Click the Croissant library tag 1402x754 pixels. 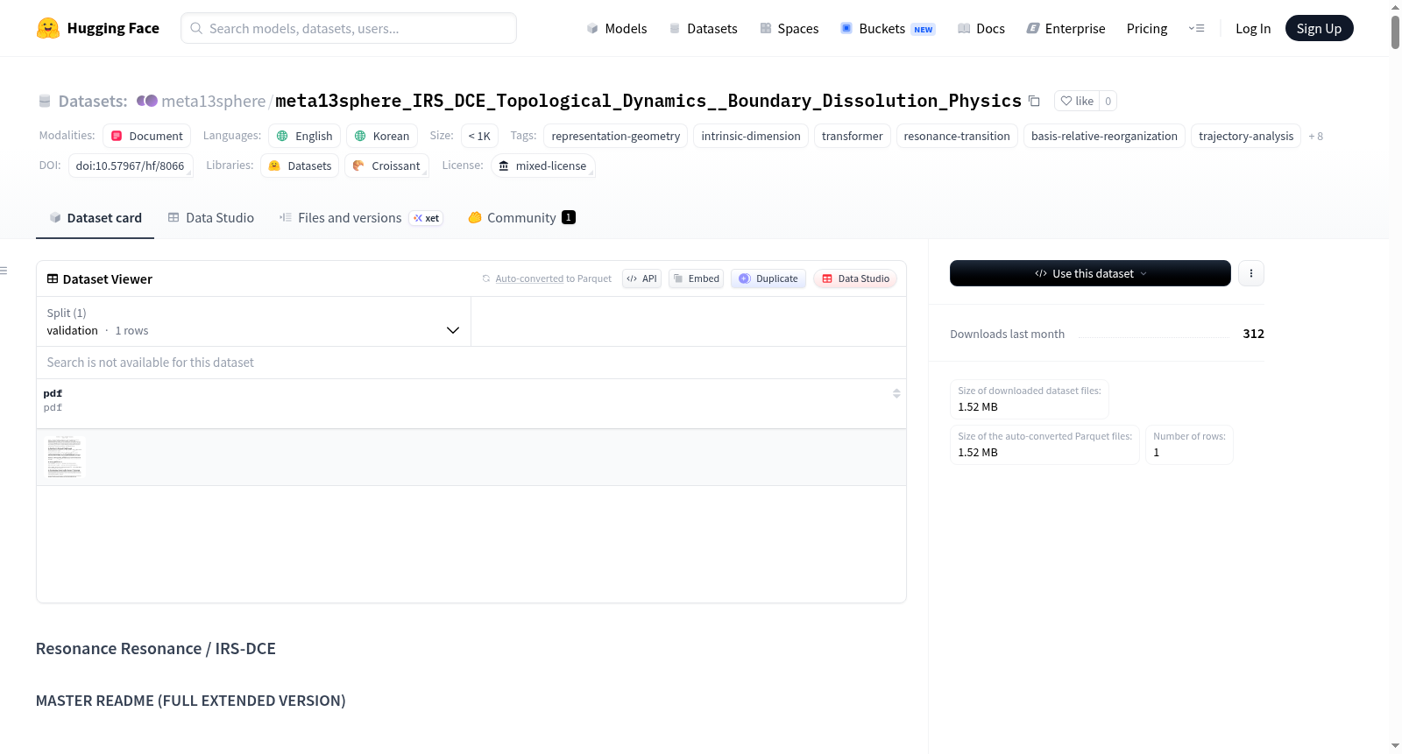(386, 166)
